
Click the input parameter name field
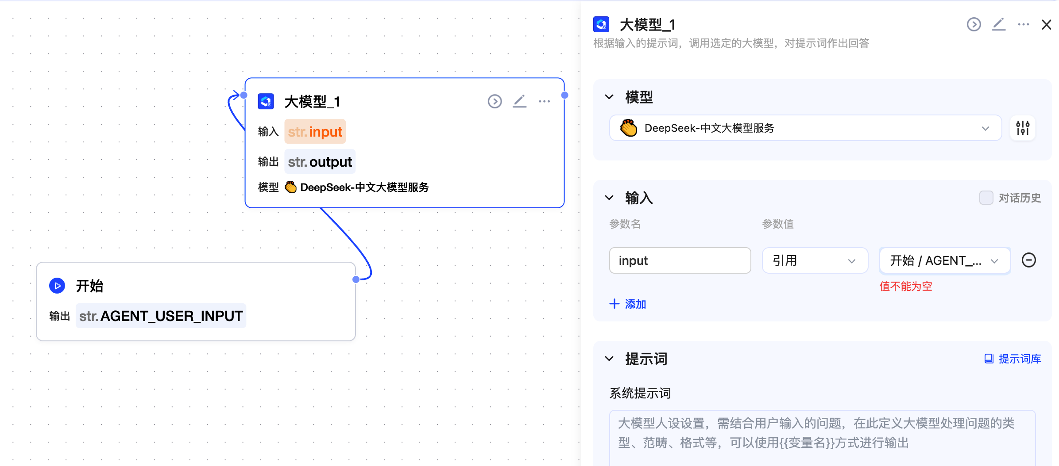point(680,261)
